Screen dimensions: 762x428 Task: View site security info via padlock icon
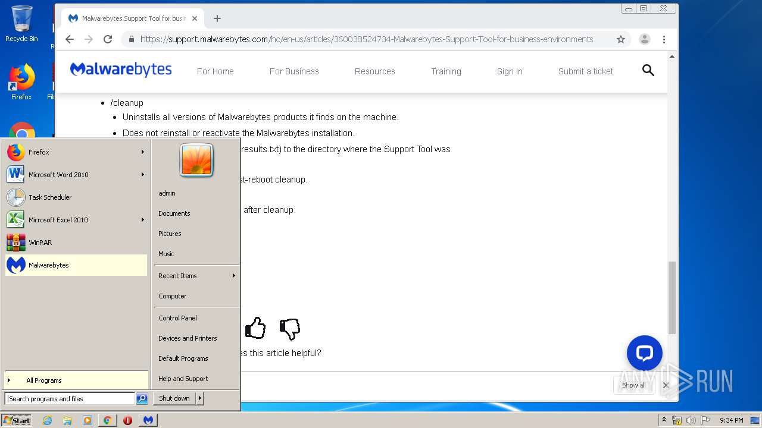click(131, 39)
